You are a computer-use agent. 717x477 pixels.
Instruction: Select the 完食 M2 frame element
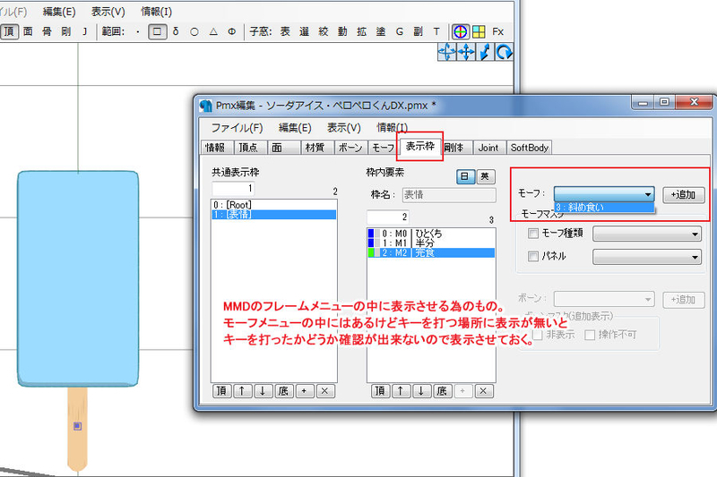[x=431, y=252]
